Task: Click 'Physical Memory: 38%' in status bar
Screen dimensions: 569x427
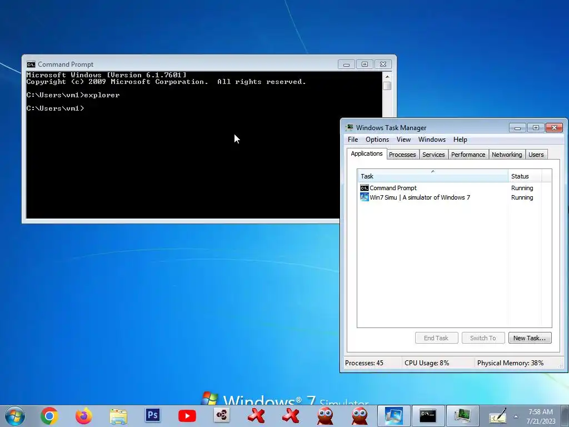Action: click(510, 363)
